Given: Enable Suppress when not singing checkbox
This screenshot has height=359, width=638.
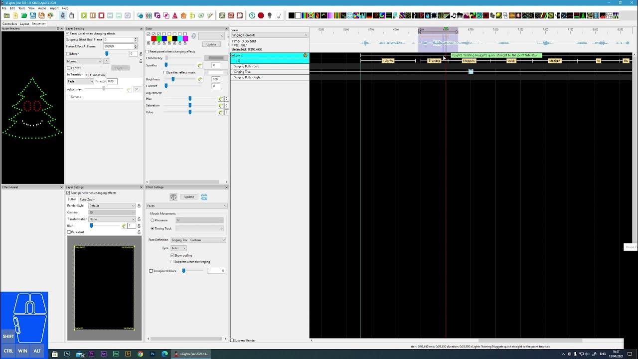Looking at the screenshot, I should point(172,262).
